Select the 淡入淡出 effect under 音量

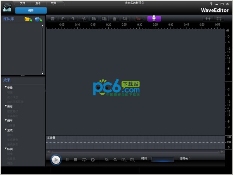tap(13, 97)
